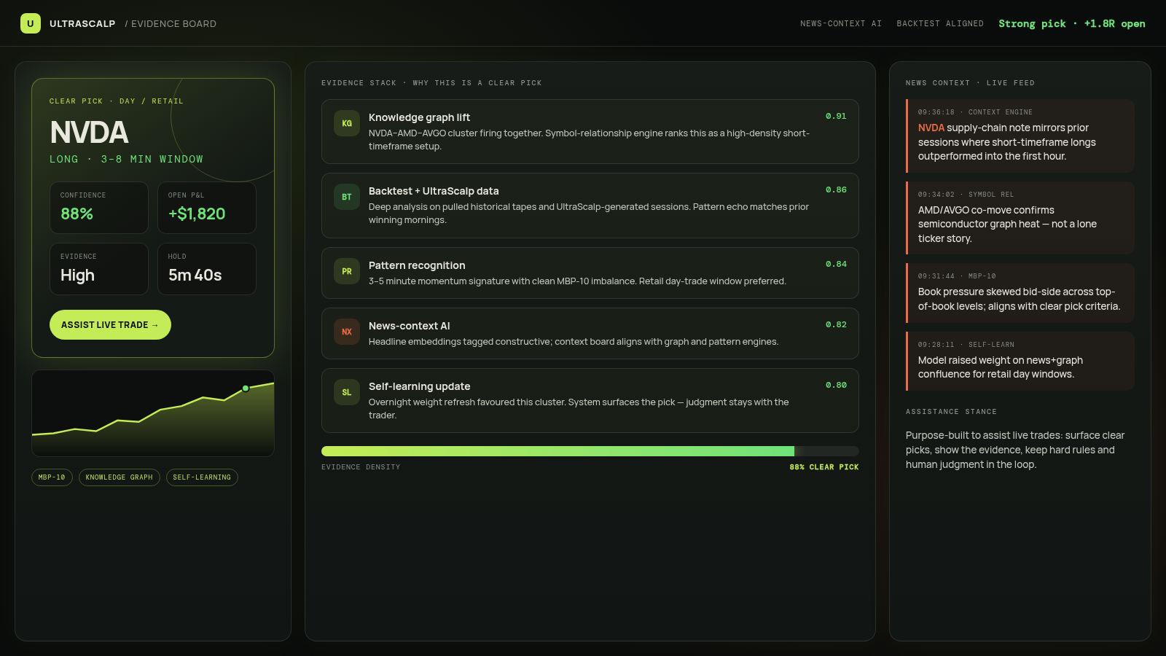This screenshot has width=1166, height=656.
Task: Select the Knowledge Graph tag chip
Action: tap(120, 477)
